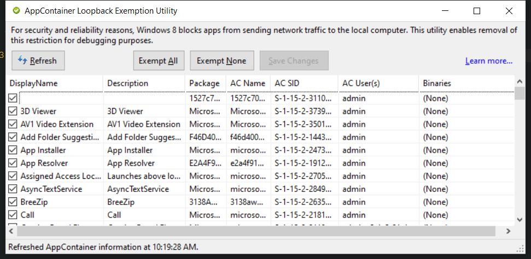Click the vertical scrollbar down arrow

point(520,220)
